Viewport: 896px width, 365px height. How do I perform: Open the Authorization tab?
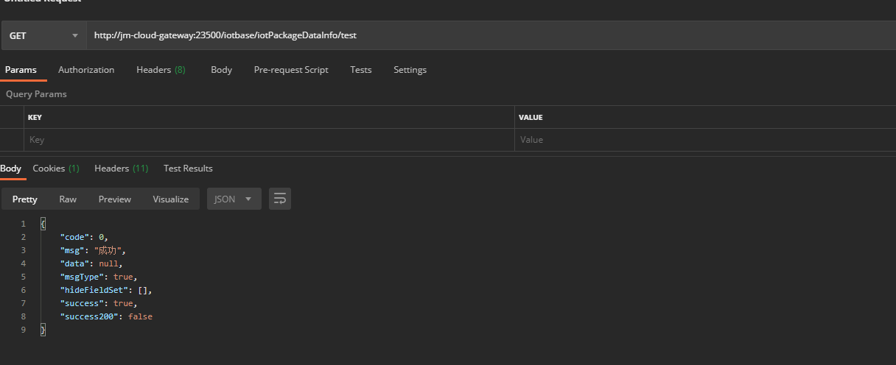pos(86,70)
